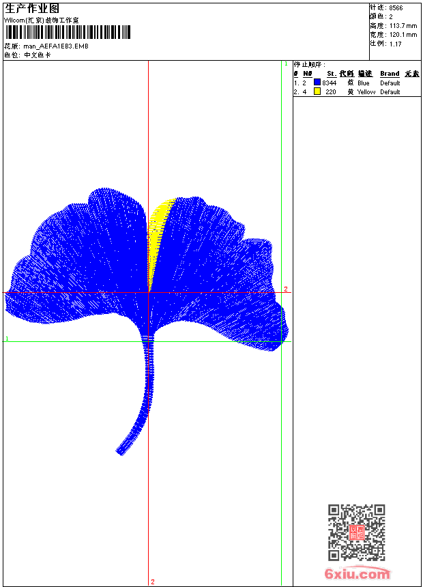
Task: Click the width value 120.1 mm
Action: coord(403,35)
